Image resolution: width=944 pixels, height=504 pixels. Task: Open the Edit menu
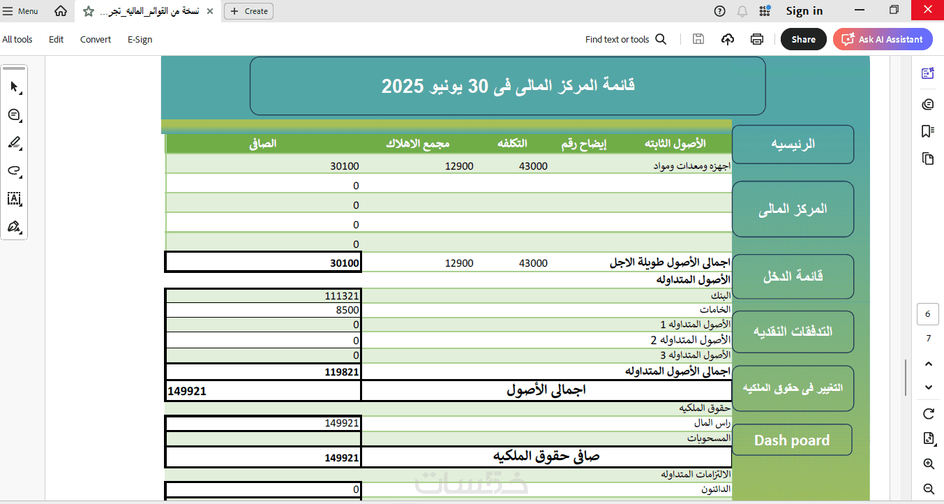(x=57, y=40)
